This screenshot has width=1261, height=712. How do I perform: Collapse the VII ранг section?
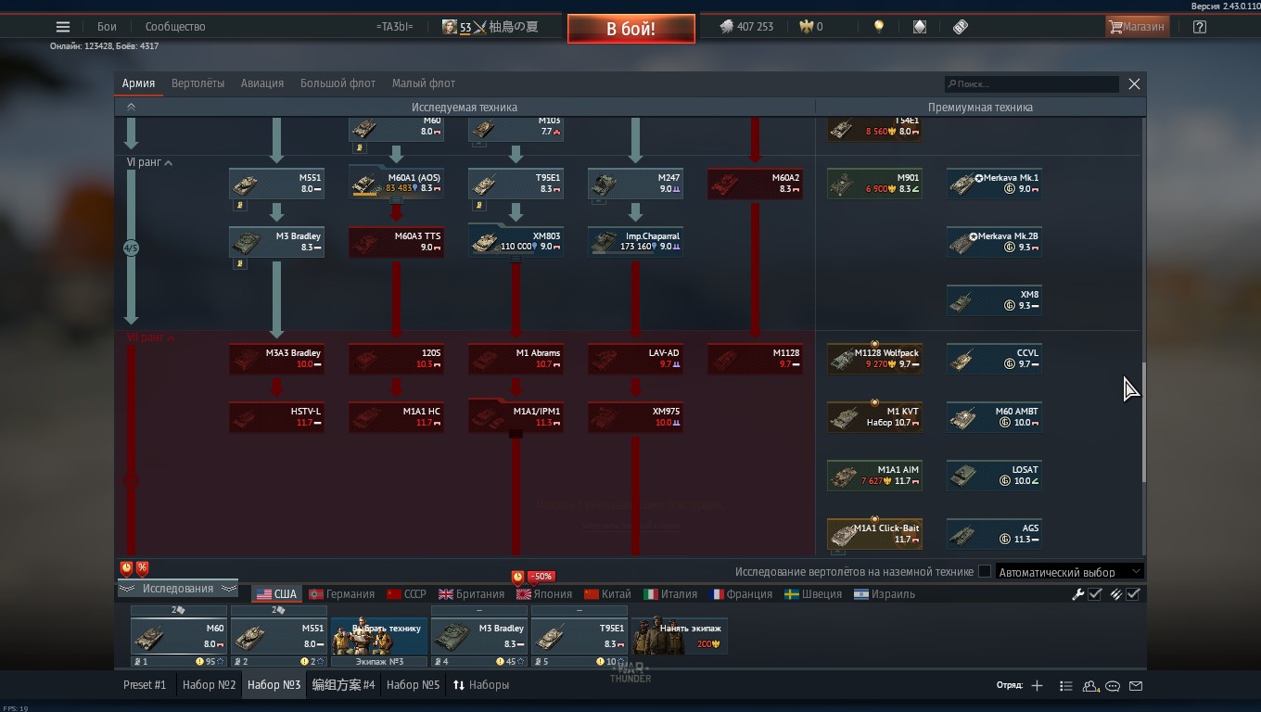click(172, 338)
